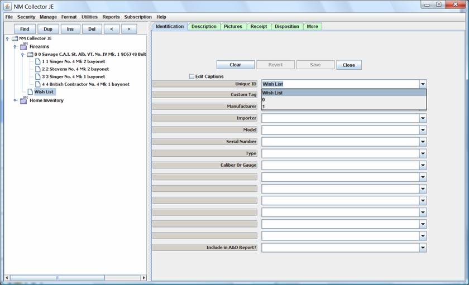Click the Singer No. 4 Mk 2 bayonet document icon
The width and height of the screenshot is (469, 285).
point(37,61)
